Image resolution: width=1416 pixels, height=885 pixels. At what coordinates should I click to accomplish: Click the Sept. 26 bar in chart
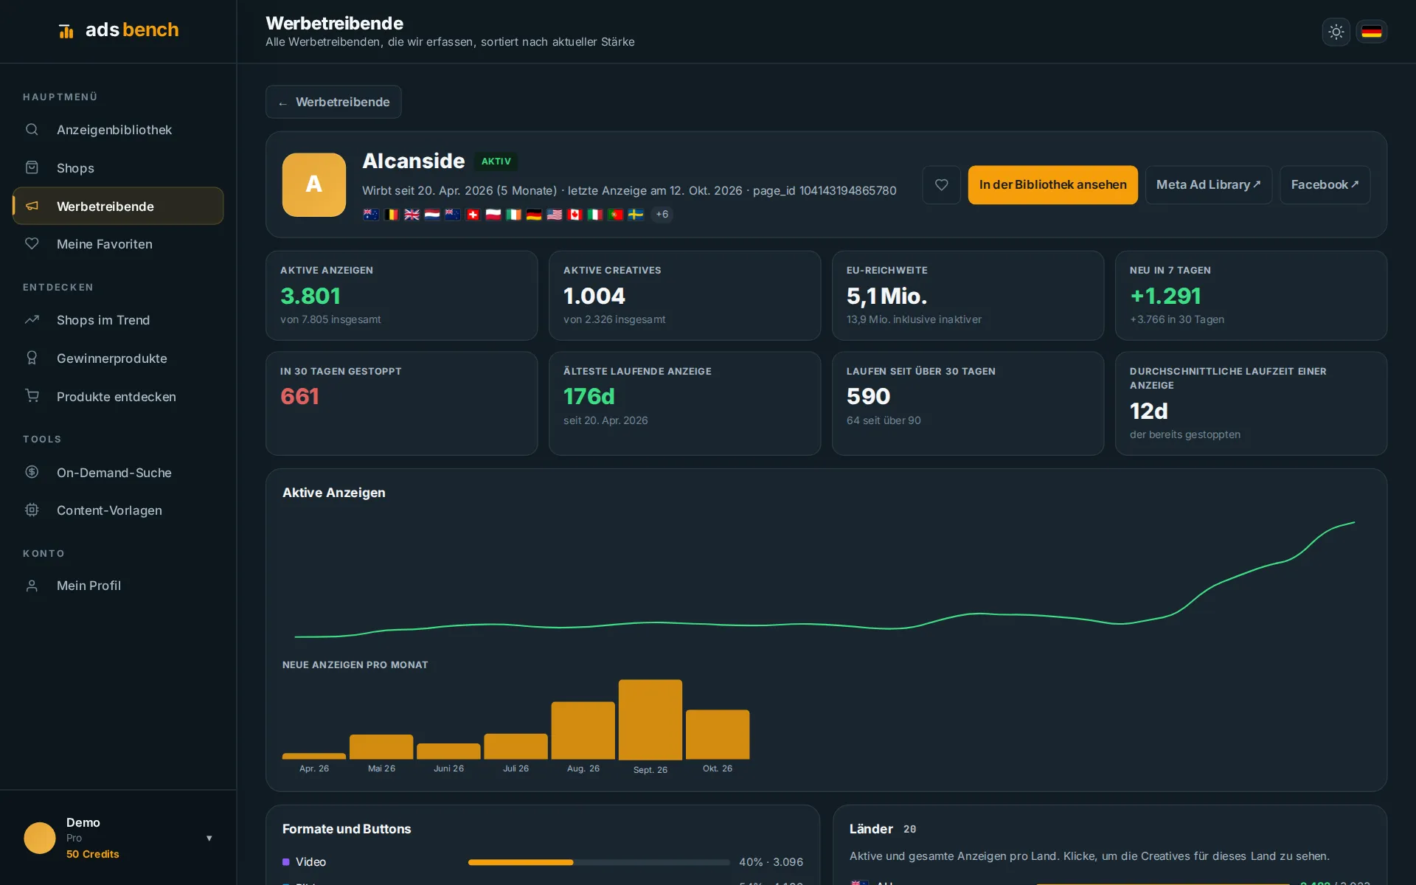click(x=650, y=719)
